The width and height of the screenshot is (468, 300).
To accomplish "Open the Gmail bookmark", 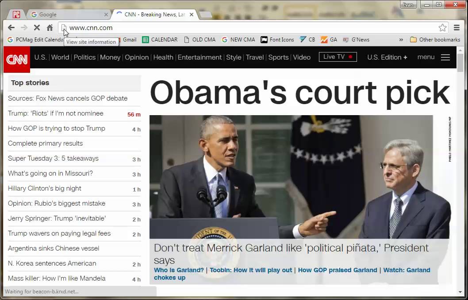I will click(x=129, y=40).
